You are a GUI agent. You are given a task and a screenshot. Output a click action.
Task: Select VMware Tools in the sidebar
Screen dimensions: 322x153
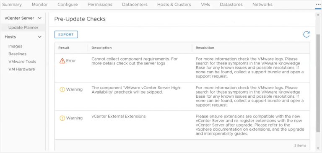[22, 62]
